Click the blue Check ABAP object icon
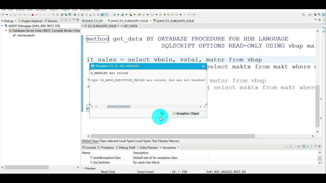Screen dimensions: 326x183 click(x=75, y=15)
